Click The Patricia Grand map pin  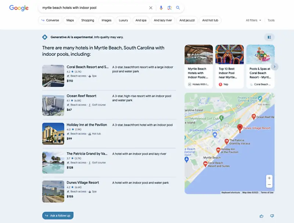pos(226,141)
